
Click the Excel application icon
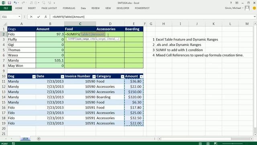[3, 3]
